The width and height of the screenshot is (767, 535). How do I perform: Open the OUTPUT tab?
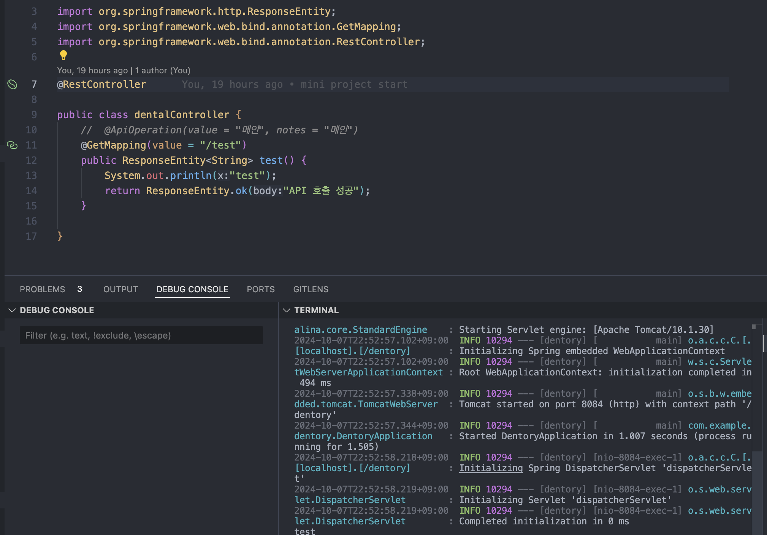(x=120, y=289)
